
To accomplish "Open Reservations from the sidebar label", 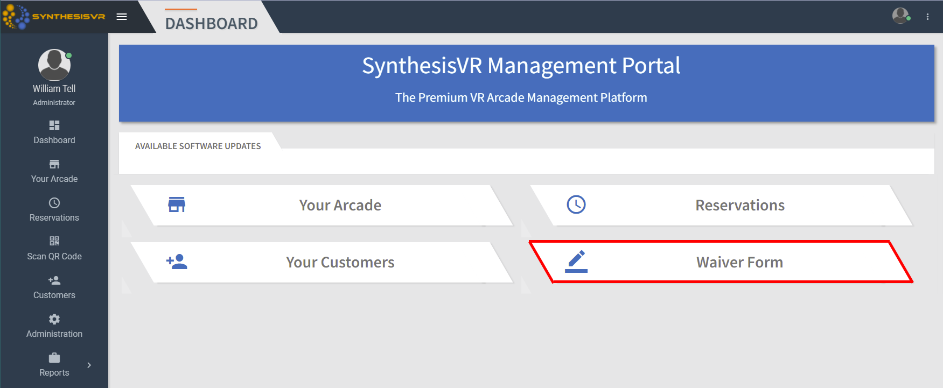I will (54, 217).
